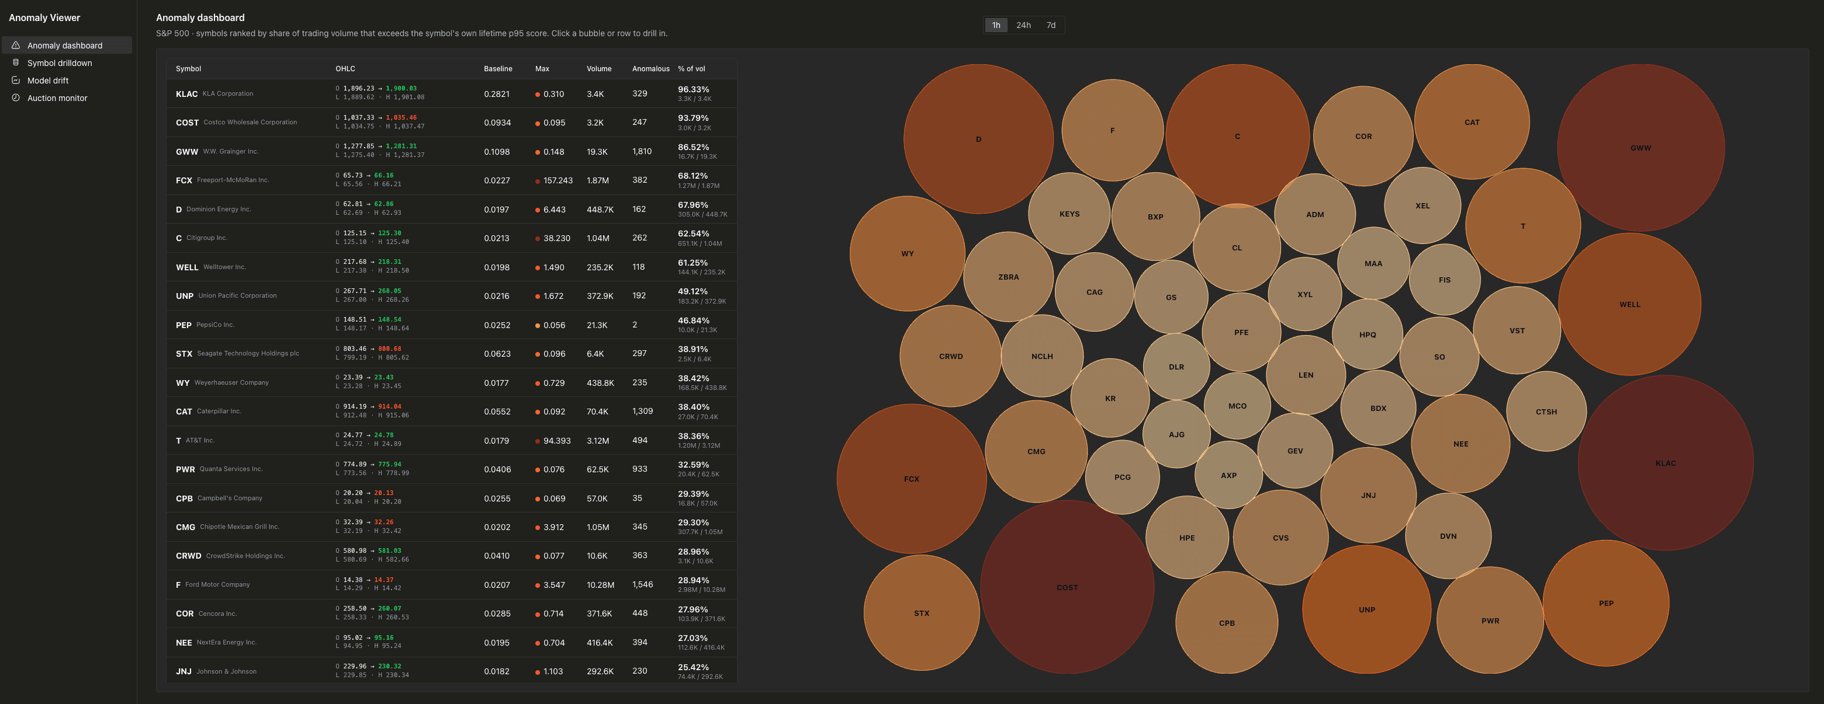
Task: Select the 1h time range
Action: (995, 26)
